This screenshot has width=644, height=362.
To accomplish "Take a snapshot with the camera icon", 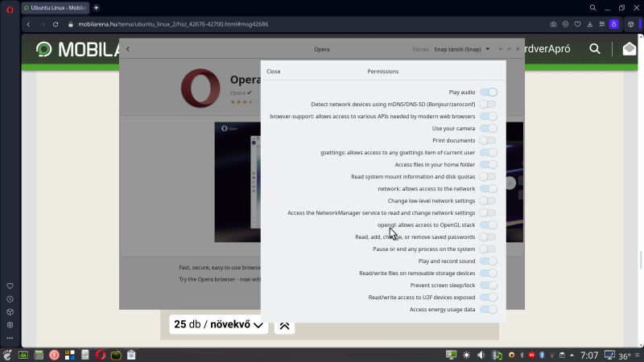I will (x=553, y=24).
